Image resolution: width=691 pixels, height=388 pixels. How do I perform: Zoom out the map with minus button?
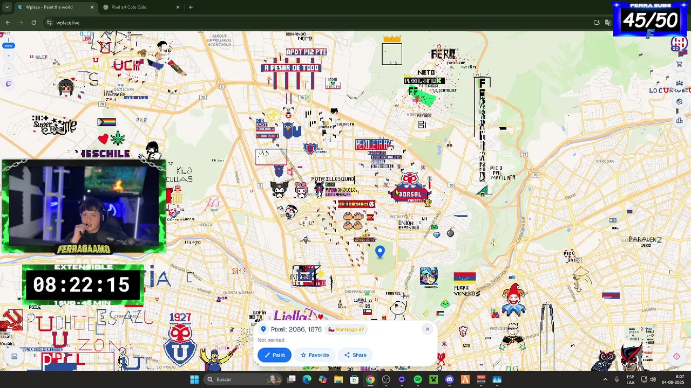tap(8, 68)
